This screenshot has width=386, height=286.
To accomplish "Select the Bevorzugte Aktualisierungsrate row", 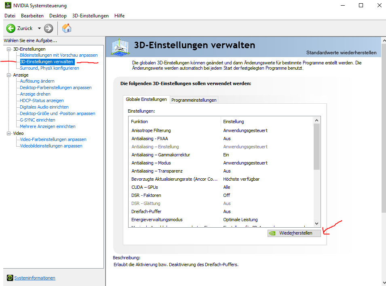I will [x=221, y=179].
